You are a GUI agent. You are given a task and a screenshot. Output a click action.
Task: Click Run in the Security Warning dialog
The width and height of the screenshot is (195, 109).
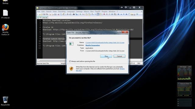click(106, 56)
